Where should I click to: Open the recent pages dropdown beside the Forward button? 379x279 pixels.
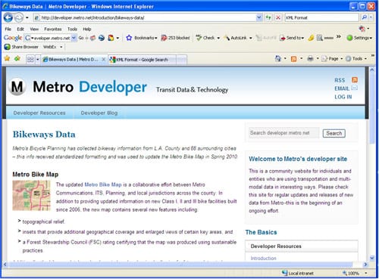27,17
